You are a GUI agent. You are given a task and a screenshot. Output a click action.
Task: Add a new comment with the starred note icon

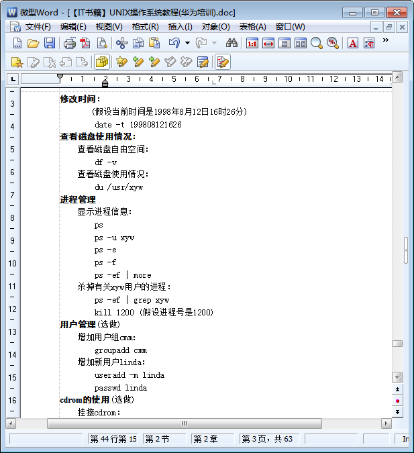click(17, 62)
